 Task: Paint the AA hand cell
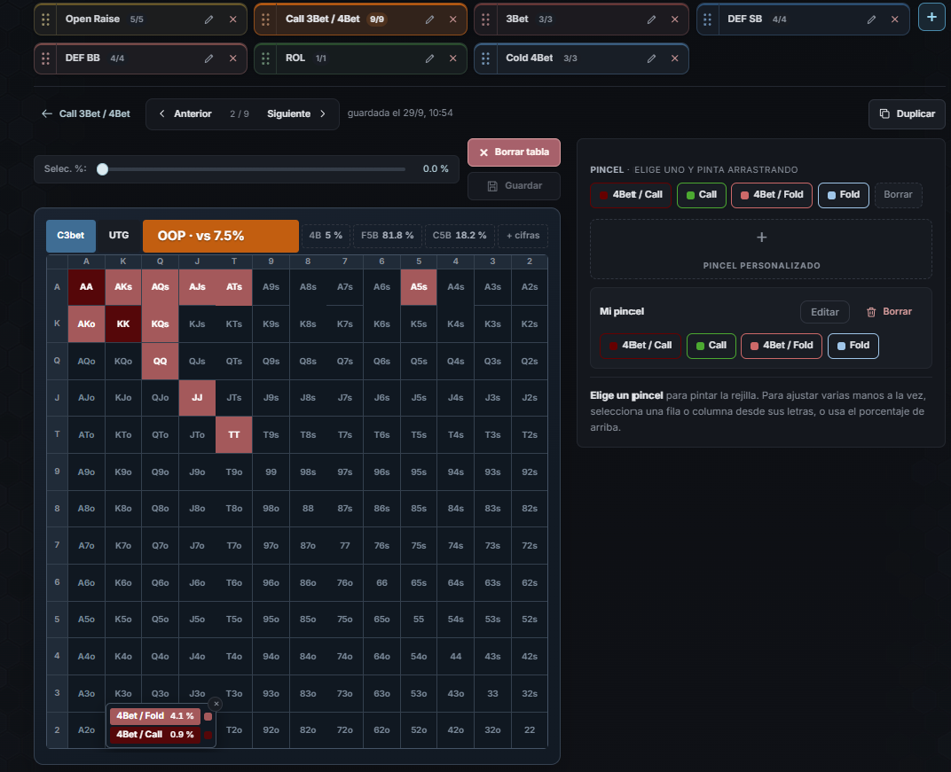point(86,287)
